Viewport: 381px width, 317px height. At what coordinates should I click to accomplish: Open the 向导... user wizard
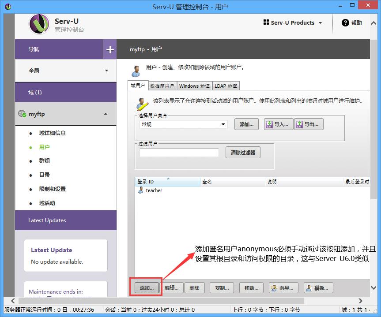[x=283, y=288]
